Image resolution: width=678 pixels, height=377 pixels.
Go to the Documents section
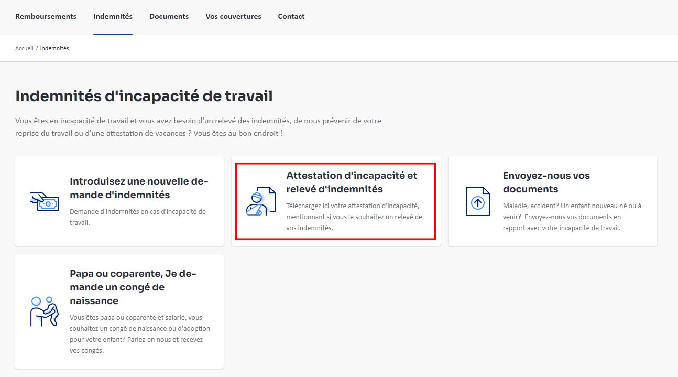tap(169, 16)
